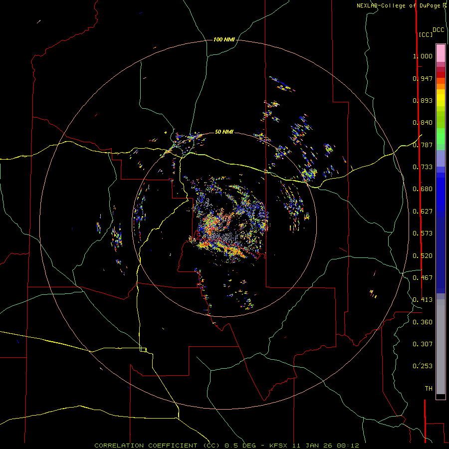The height and width of the screenshot is (449, 449).
Task: Pick the olive-green color bar segment near 0.840
Action: click(x=441, y=119)
